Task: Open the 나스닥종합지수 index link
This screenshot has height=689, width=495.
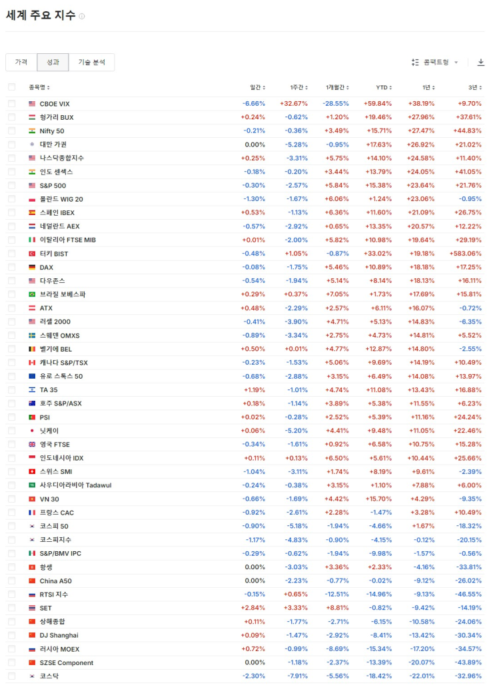Action: [61, 158]
